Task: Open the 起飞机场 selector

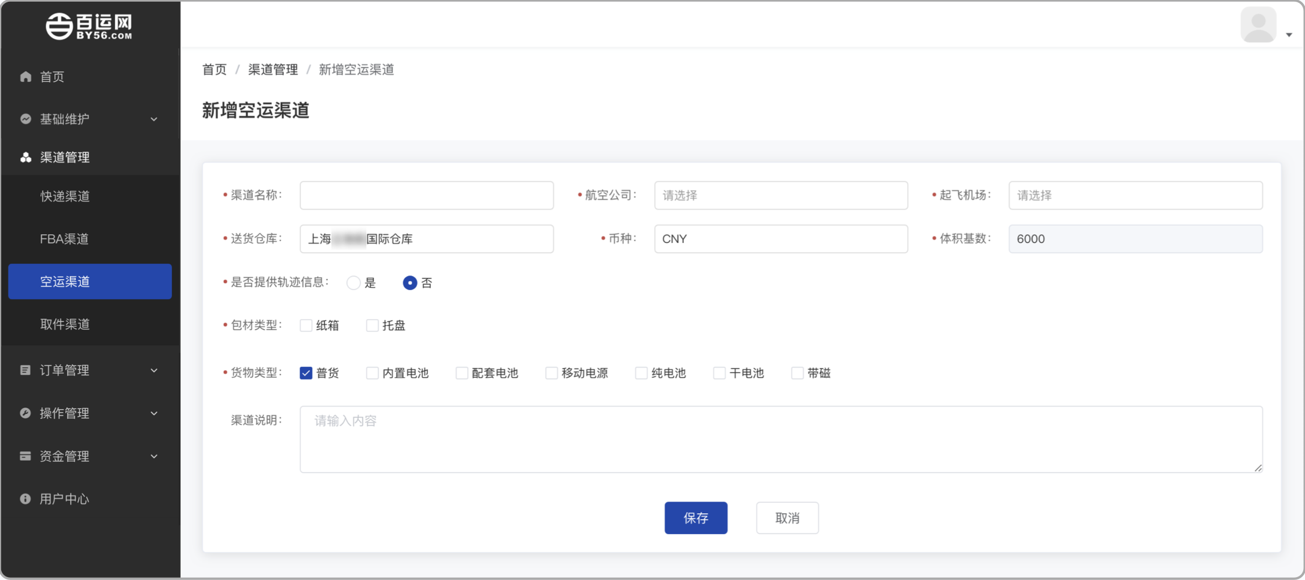Action: (1135, 195)
